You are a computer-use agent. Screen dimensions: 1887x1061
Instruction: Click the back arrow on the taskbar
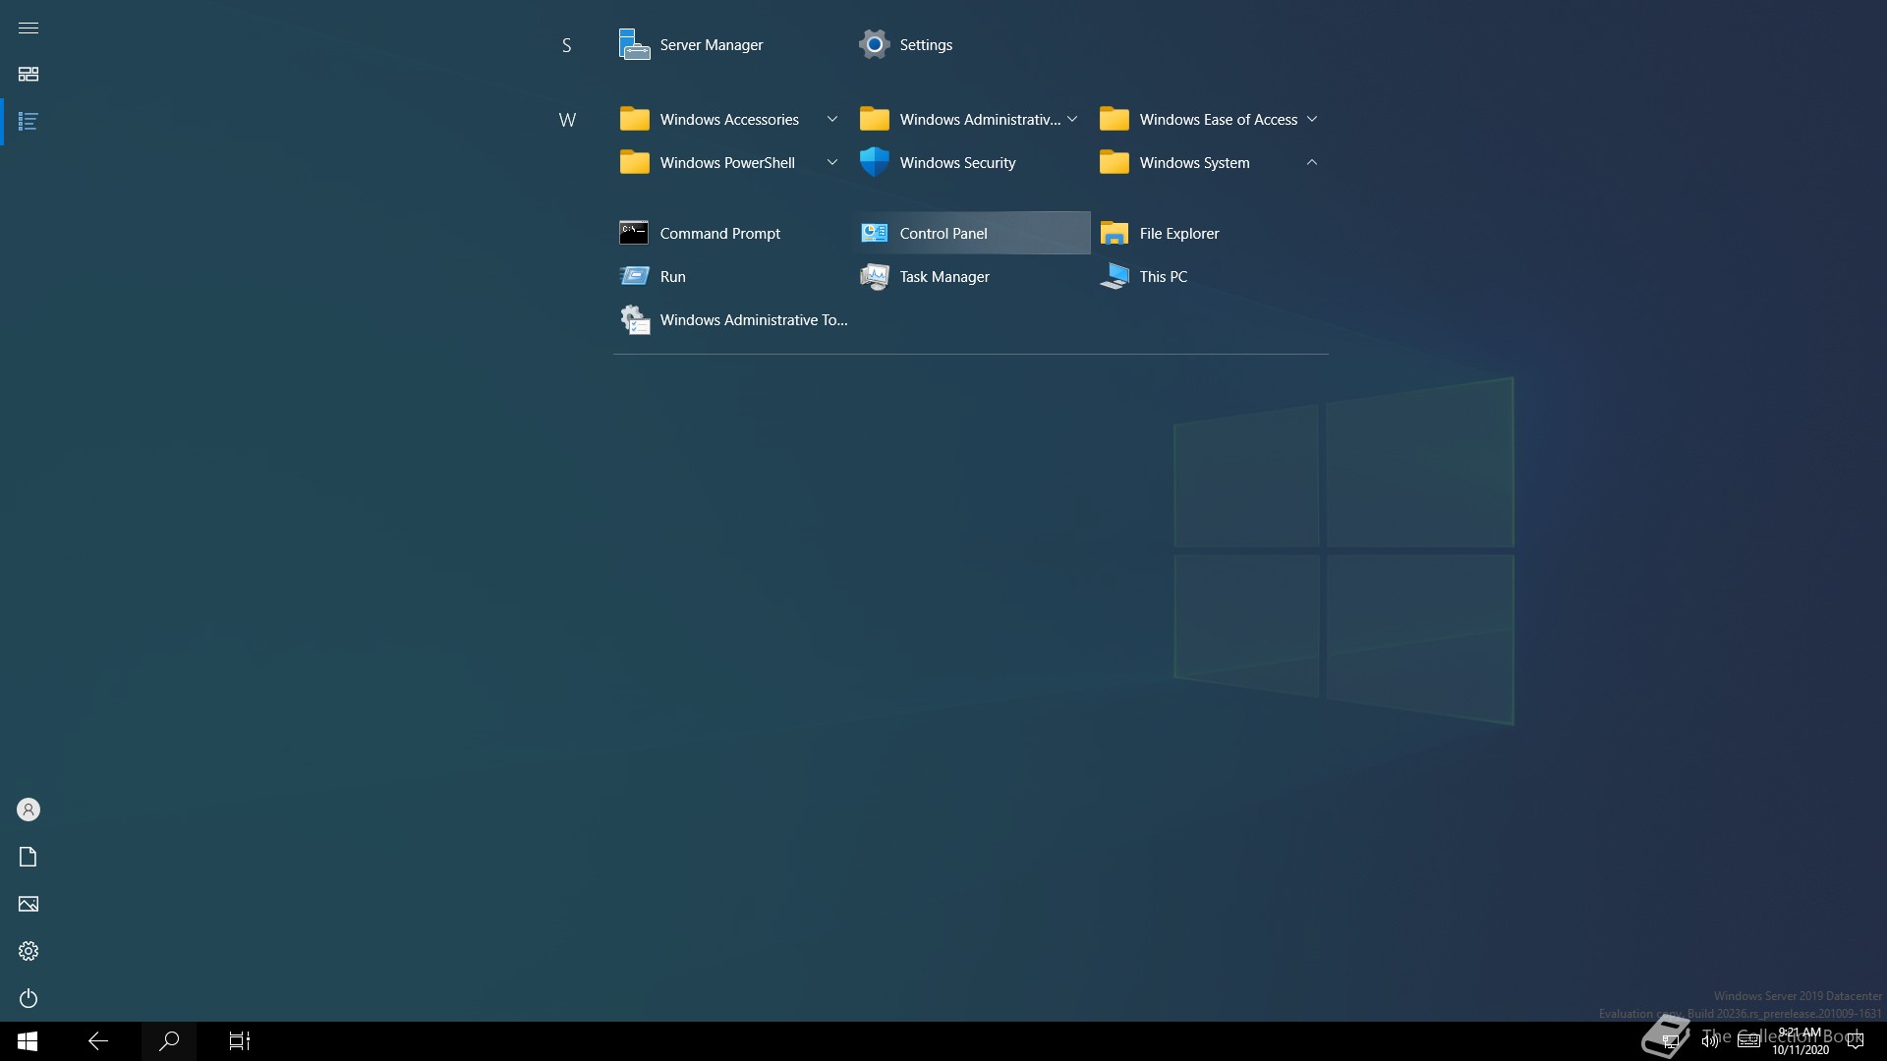98,1041
